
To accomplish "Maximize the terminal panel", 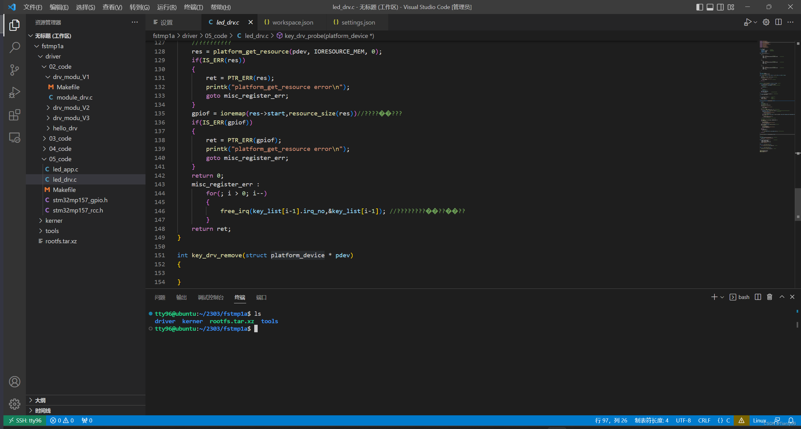I will pyautogui.click(x=782, y=297).
